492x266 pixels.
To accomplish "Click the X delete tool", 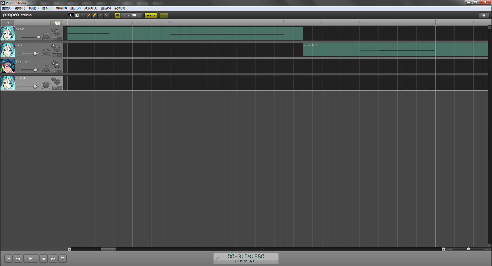I will click(106, 15).
